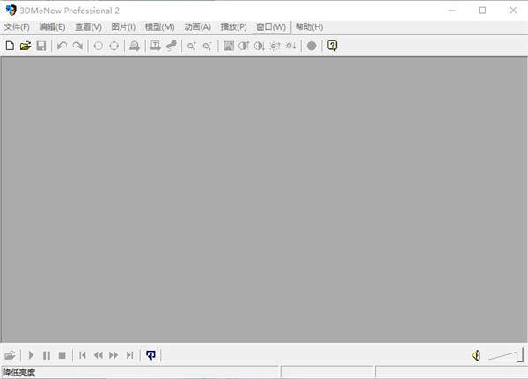The height and width of the screenshot is (379, 528).
Task: Click the 降低亮度 status bar text
Action: (x=19, y=372)
